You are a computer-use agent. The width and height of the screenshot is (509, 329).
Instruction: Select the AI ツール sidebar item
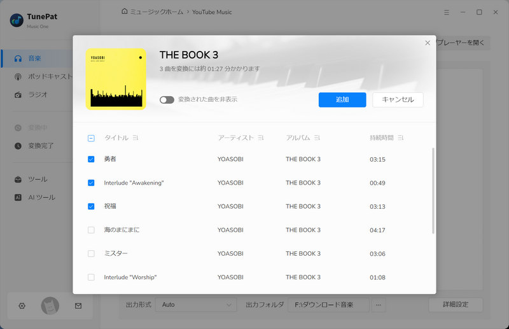[37, 197]
